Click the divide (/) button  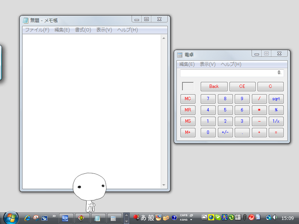point(259,99)
